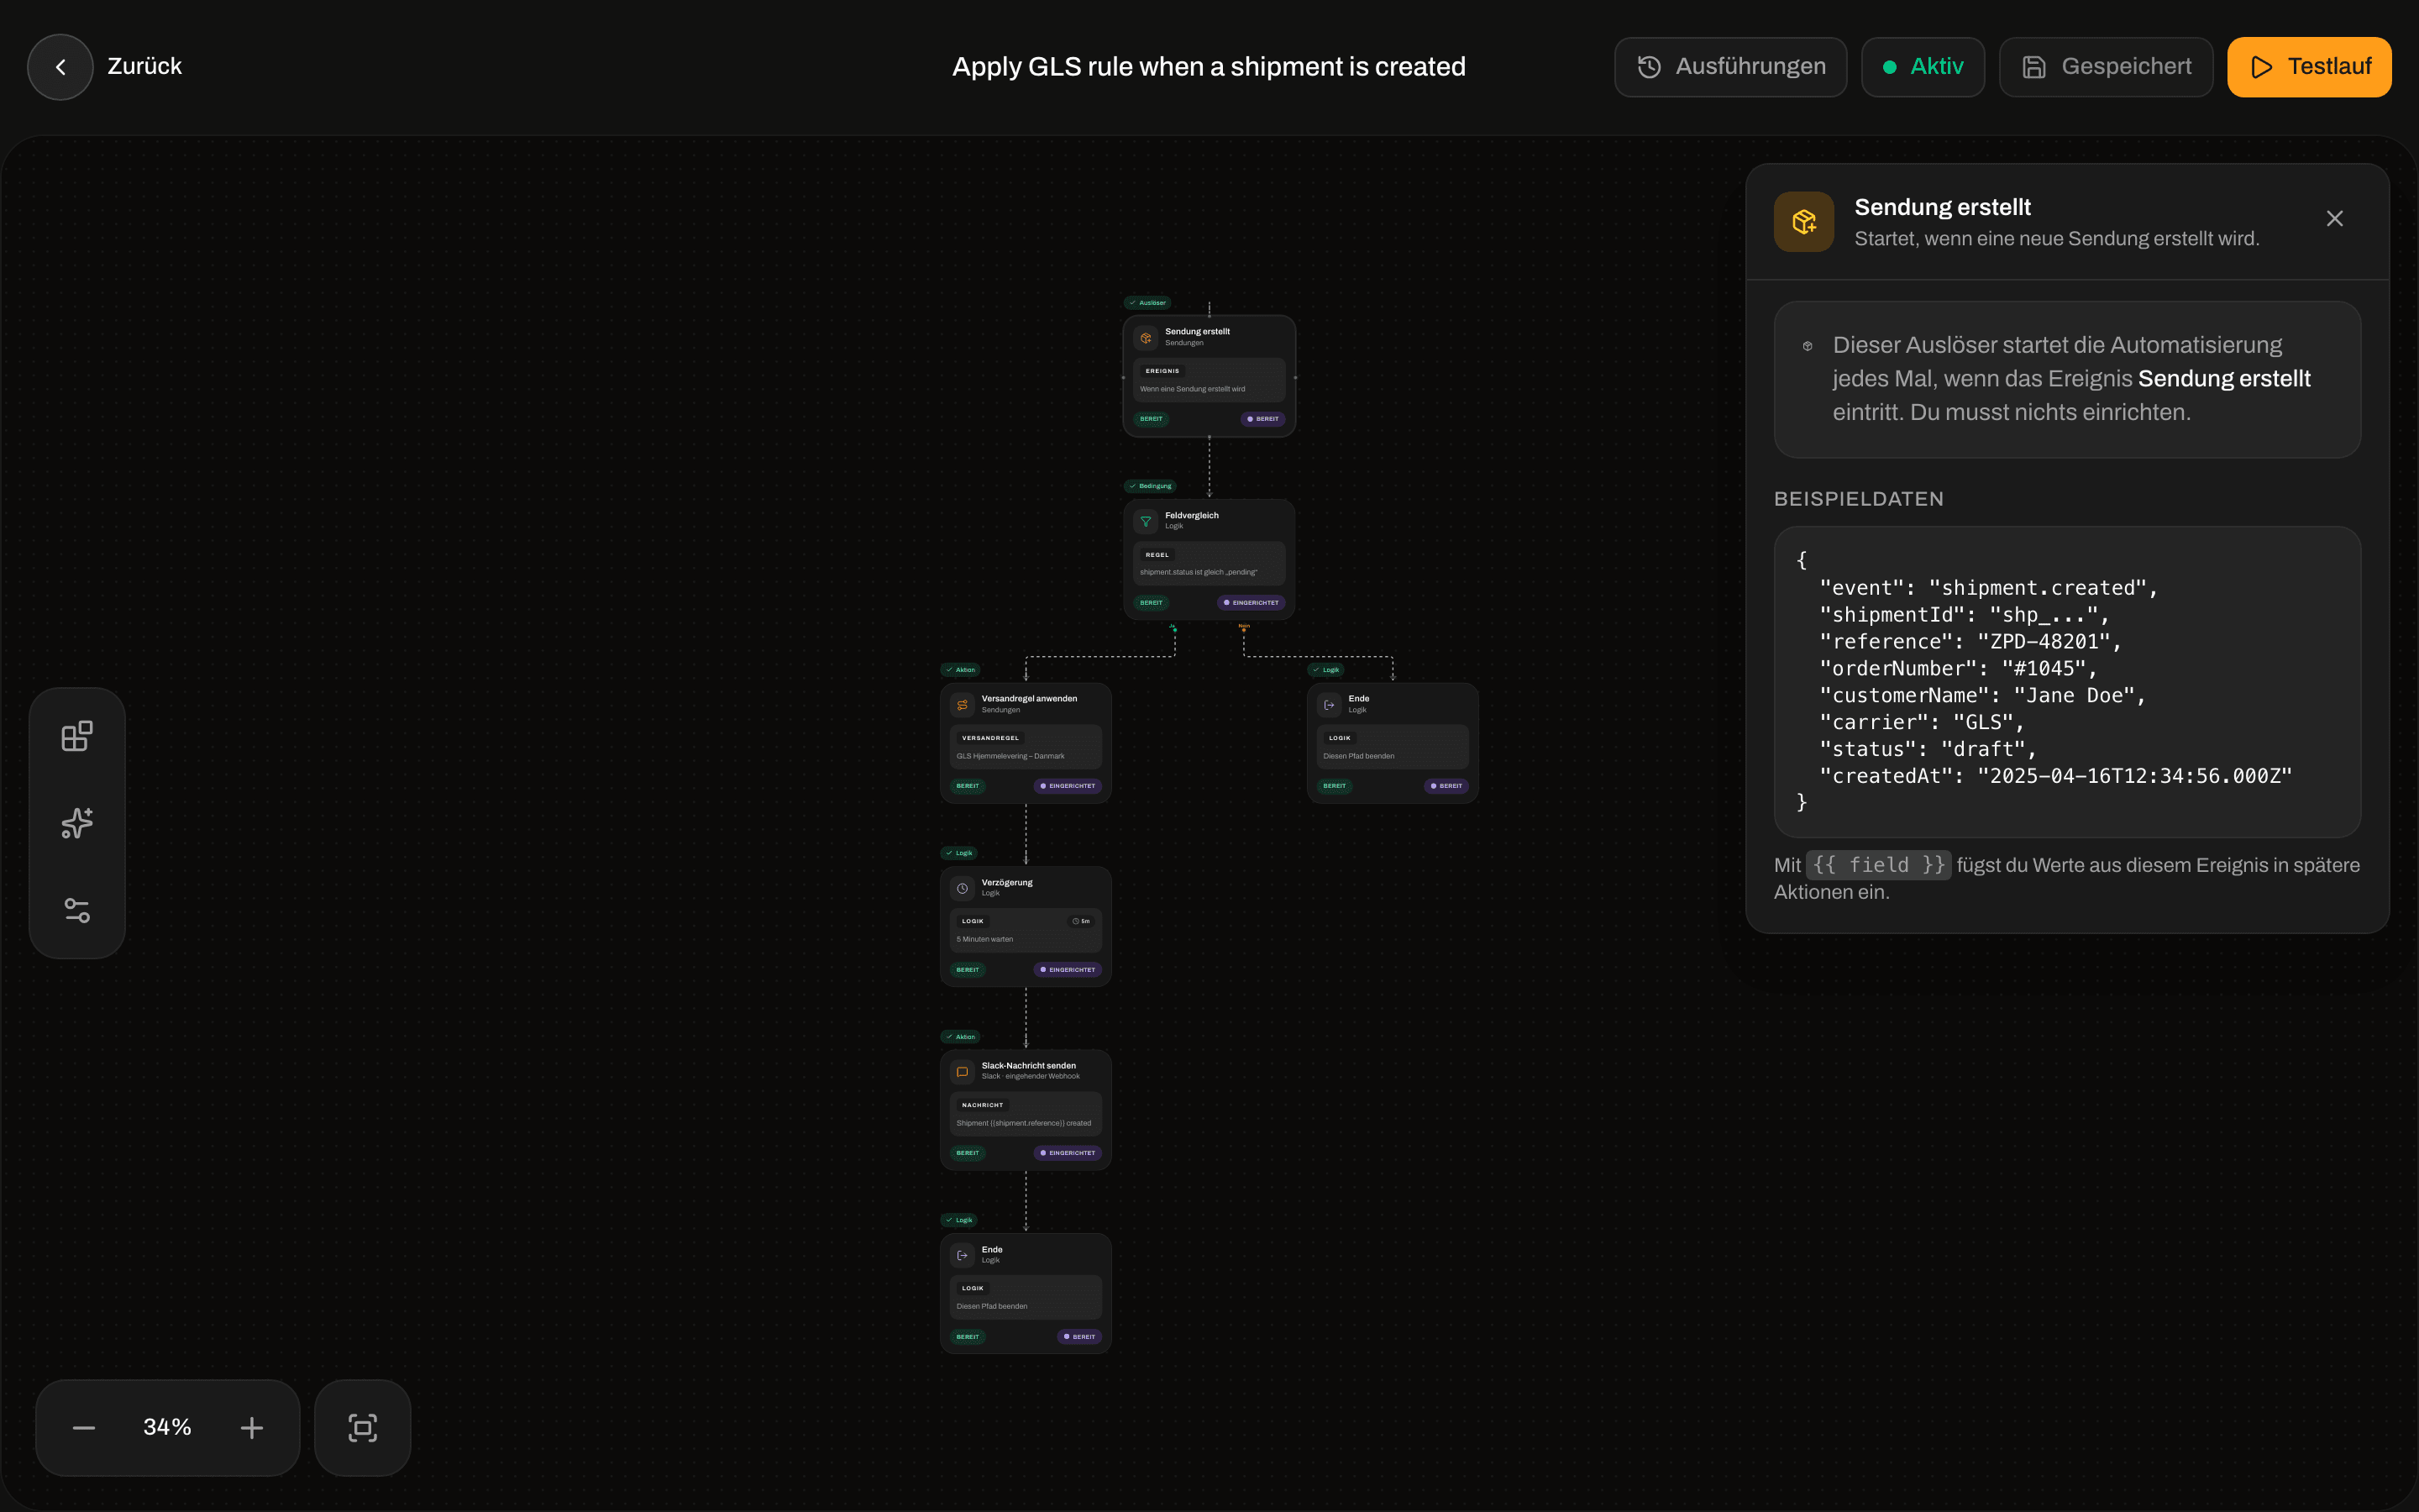Screen dimensions: 2419x1512
Task: Click the 34% zoom level value
Action: 167,1427
